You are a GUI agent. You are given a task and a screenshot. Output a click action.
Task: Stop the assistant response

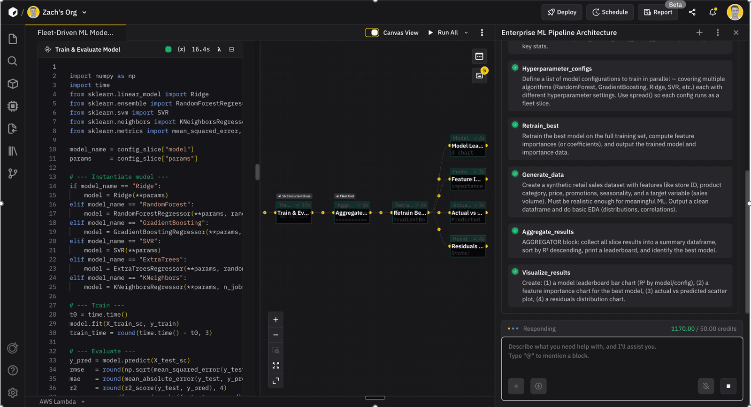tap(728, 386)
